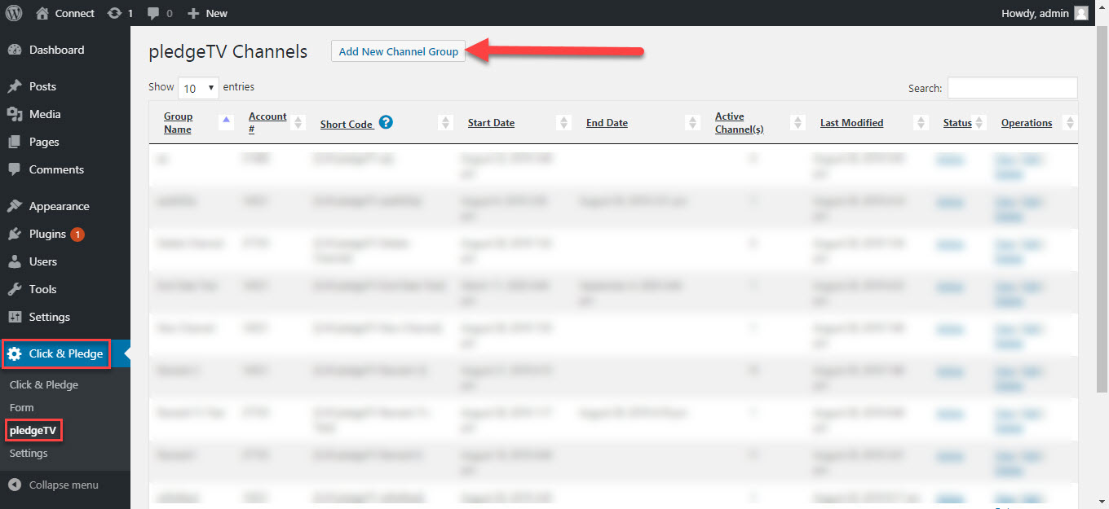1109x509 pixels.
Task: Click the Media icon
Action: [15, 114]
